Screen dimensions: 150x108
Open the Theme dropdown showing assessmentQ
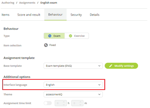[x=73, y=94]
